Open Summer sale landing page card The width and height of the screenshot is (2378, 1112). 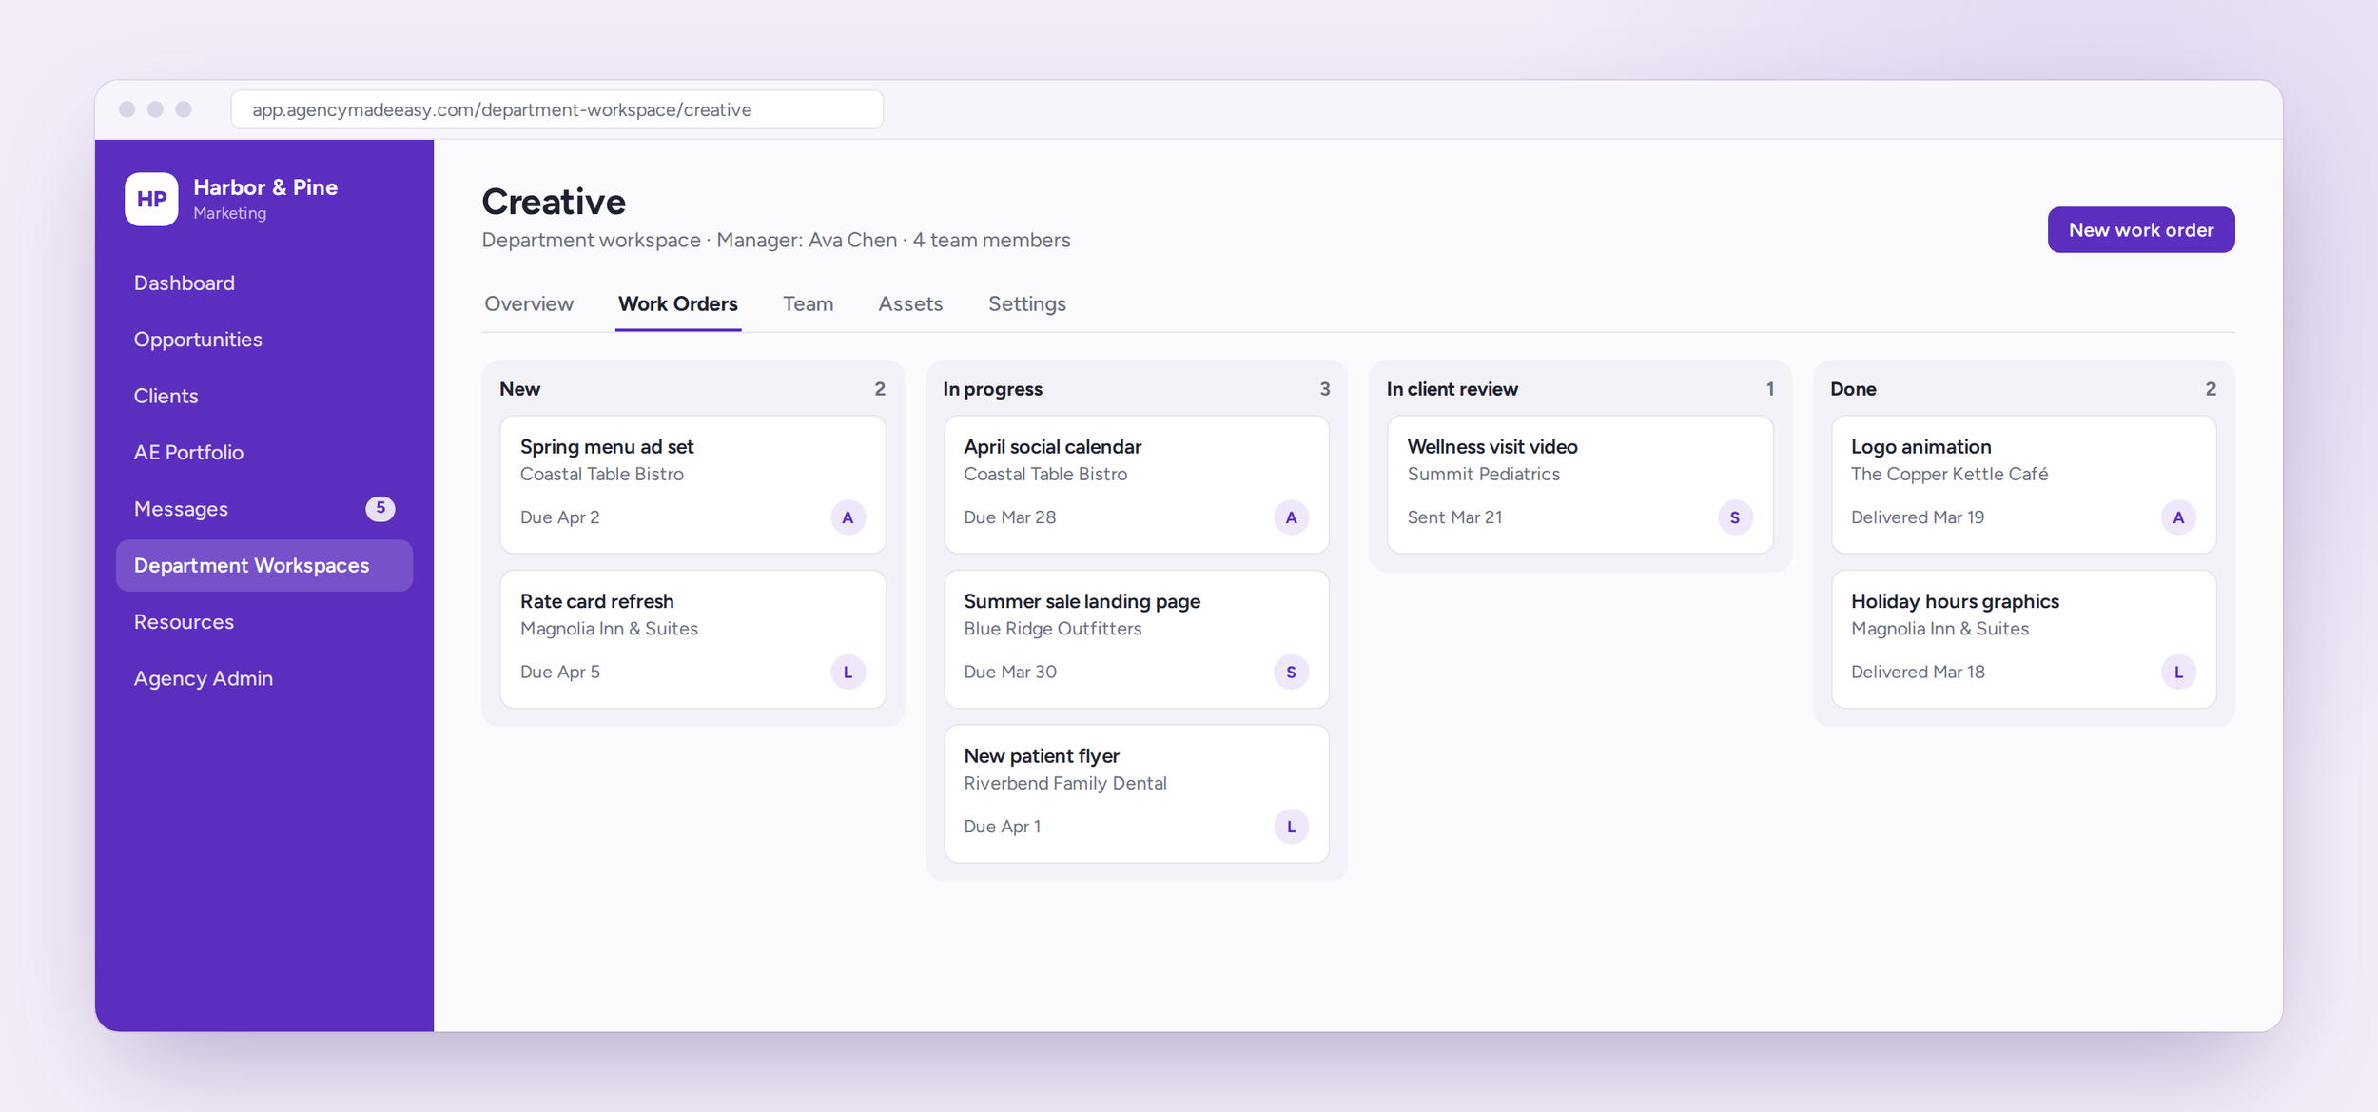click(1137, 639)
